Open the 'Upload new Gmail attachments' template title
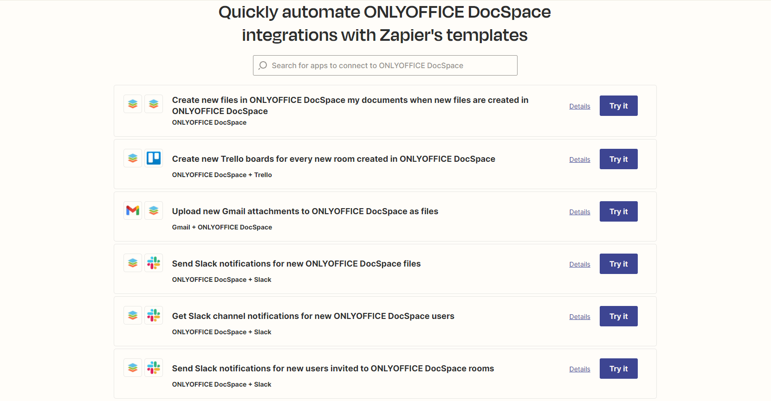 click(305, 211)
